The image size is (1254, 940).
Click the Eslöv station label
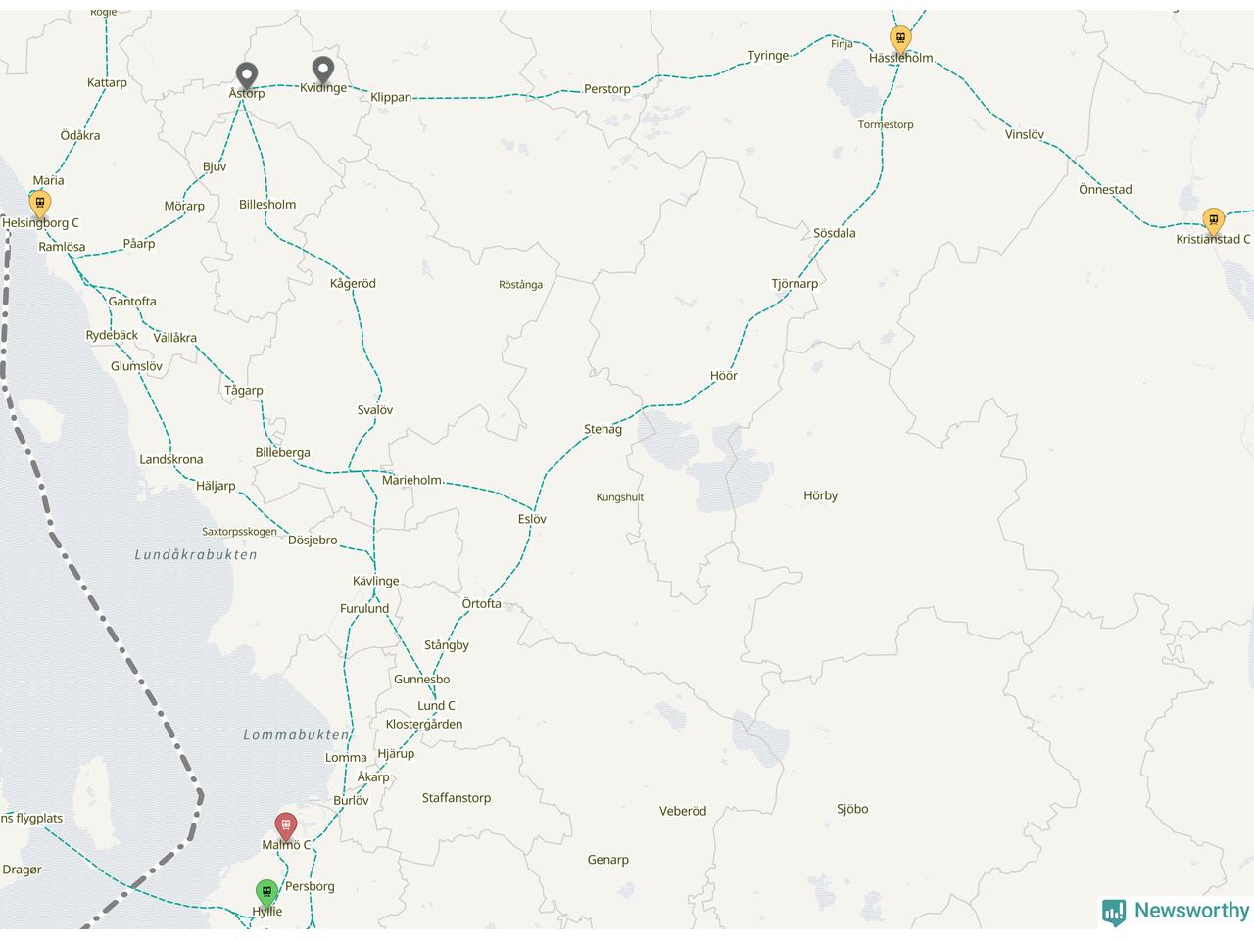(x=532, y=519)
